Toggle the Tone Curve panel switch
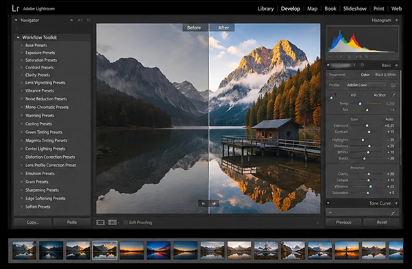The width and height of the screenshot is (412, 269). (328, 203)
